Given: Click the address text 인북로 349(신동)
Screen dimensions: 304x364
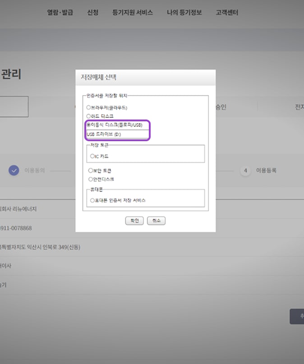Looking at the screenshot, I should pyautogui.click(x=61, y=247).
